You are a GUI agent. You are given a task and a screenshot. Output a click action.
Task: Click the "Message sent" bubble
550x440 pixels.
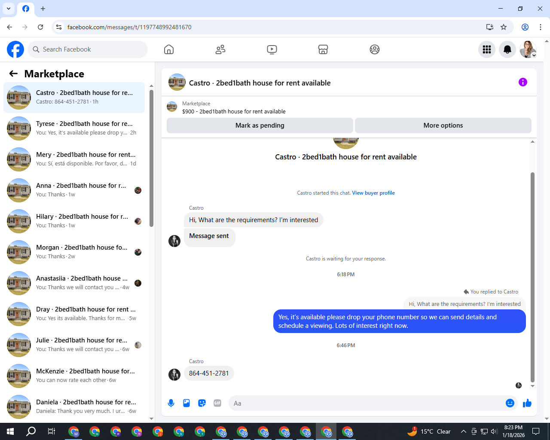(209, 237)
